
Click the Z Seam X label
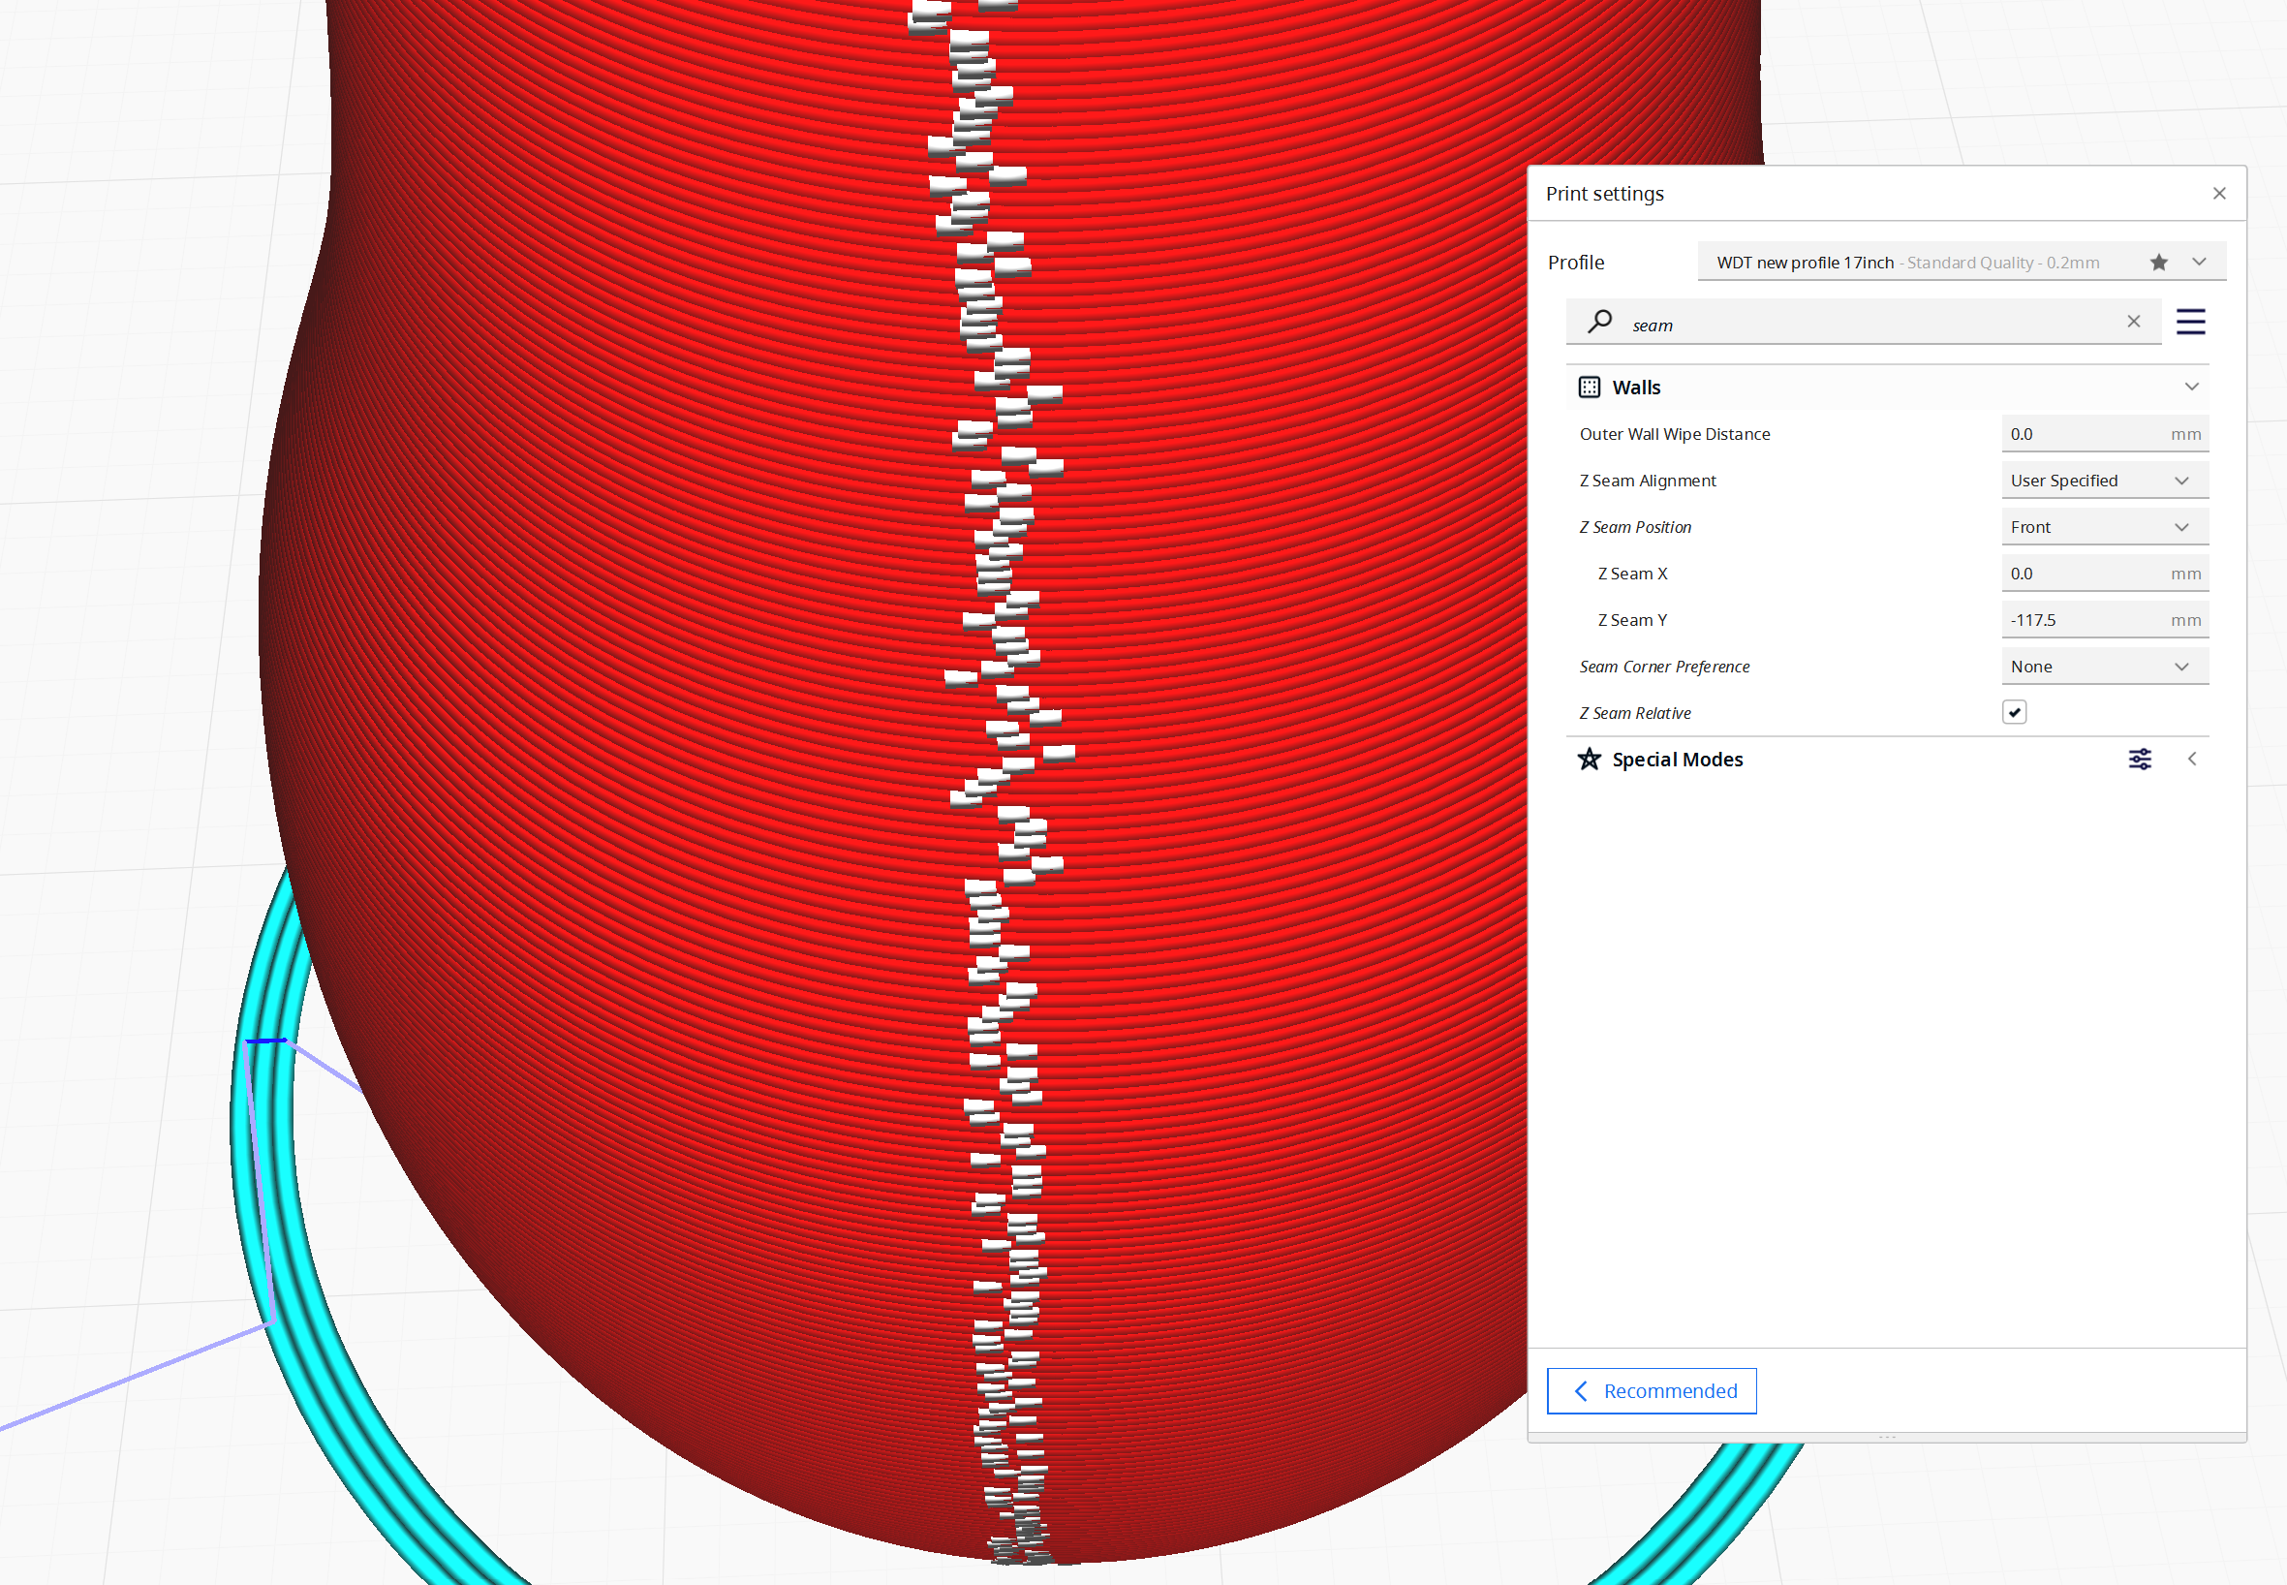tap(1631, 574)
